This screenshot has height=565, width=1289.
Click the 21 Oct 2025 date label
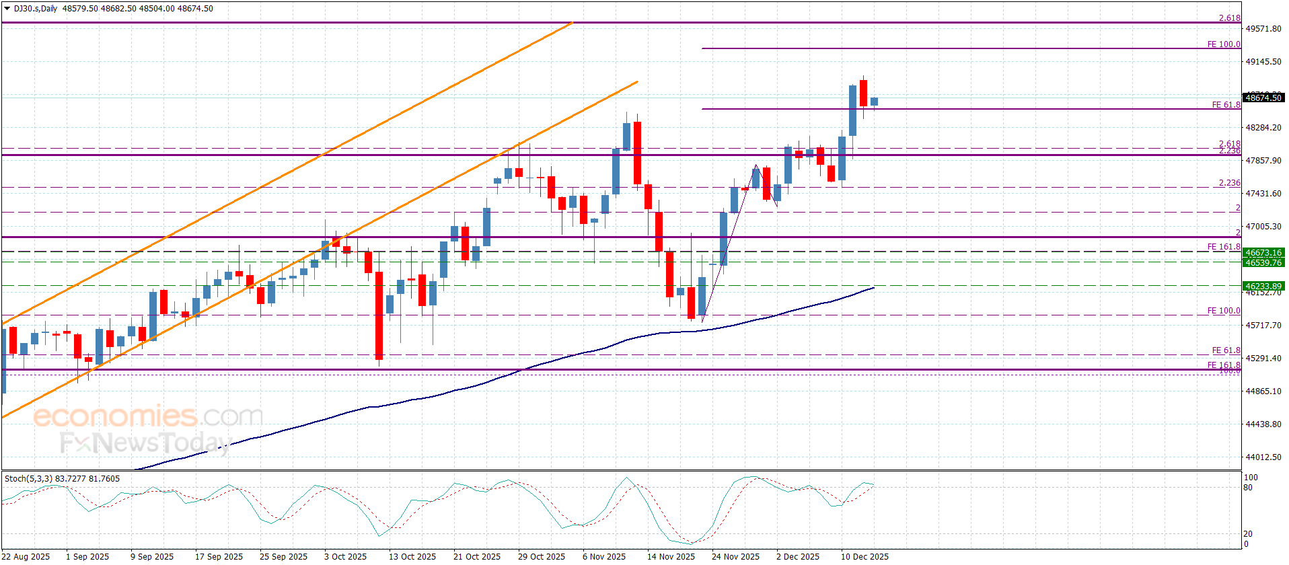click(477, 556)
